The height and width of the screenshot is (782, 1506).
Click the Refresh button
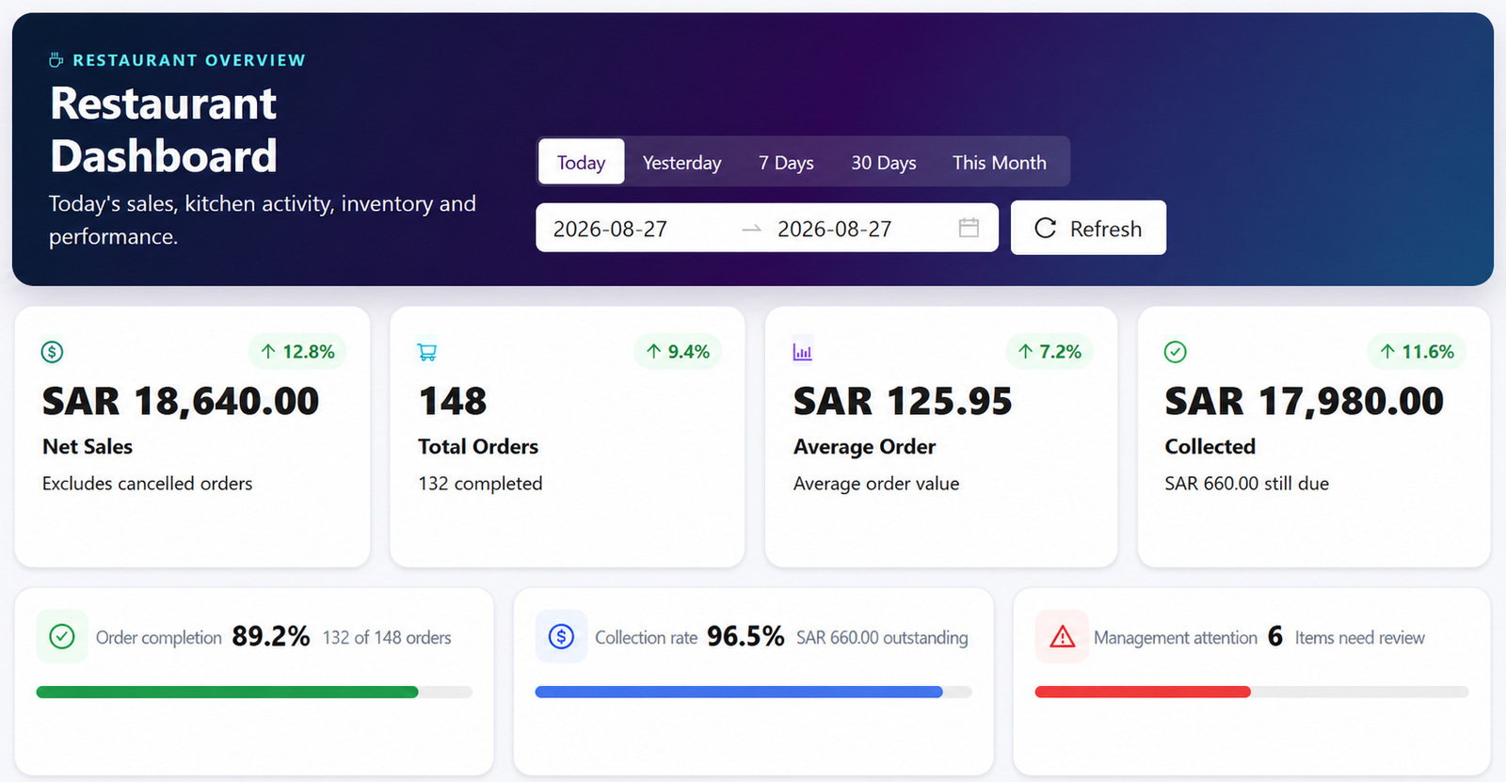pos(1088,228)
